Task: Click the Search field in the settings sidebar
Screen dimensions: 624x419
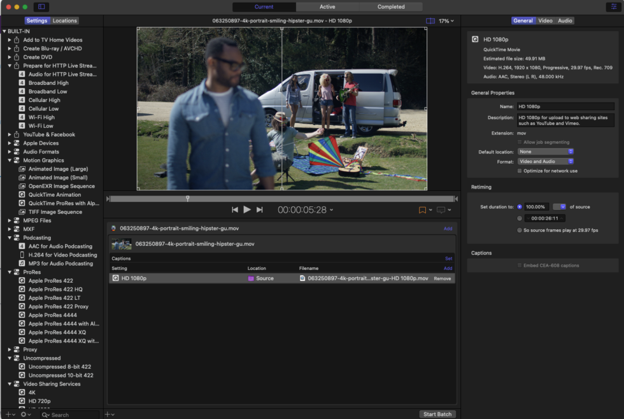Action: (69, 415)
